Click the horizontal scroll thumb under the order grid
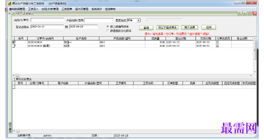The width and height of the screenshot is (264, 140). click(18, 75)
